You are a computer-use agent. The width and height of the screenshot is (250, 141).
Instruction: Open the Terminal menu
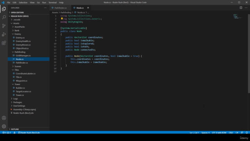(53, 3)
